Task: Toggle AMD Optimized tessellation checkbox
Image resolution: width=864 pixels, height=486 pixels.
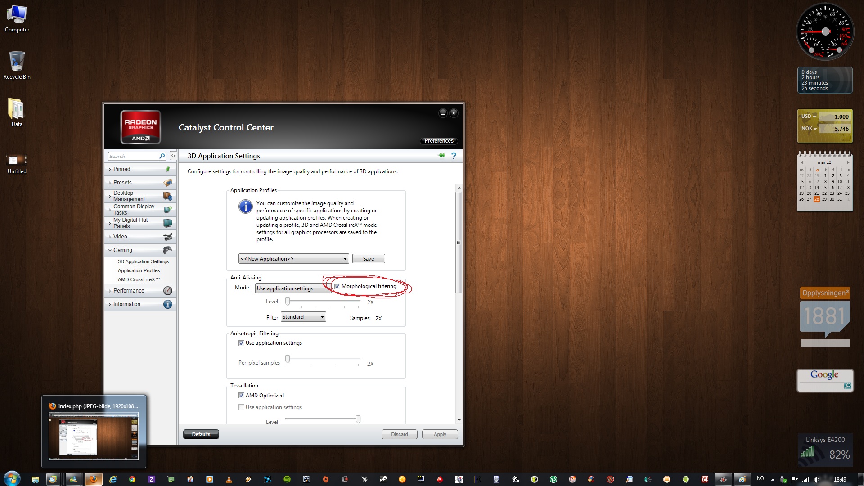Action: 241,396
